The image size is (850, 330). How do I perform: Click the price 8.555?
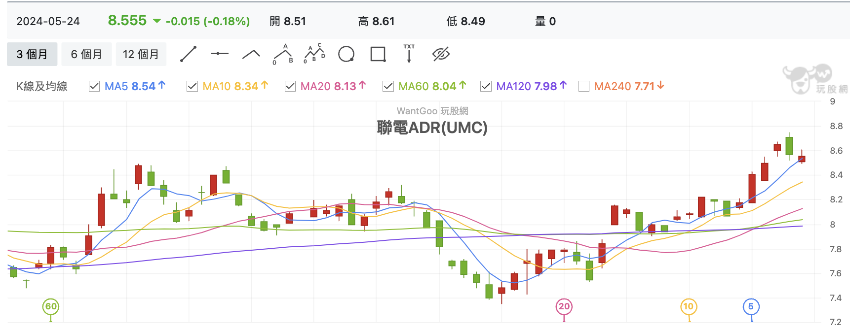[127, 21]
